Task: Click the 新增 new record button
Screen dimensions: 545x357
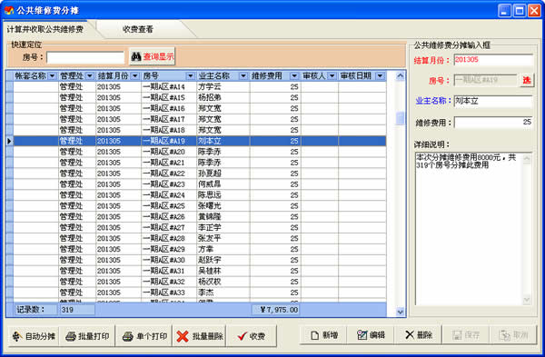Action: coord(324,335)
